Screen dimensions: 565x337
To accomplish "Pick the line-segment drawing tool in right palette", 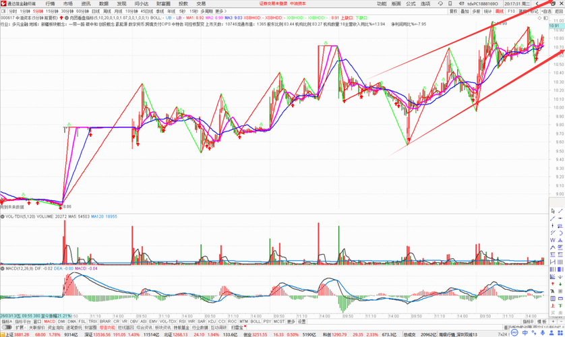I will [x=560, y=211].
